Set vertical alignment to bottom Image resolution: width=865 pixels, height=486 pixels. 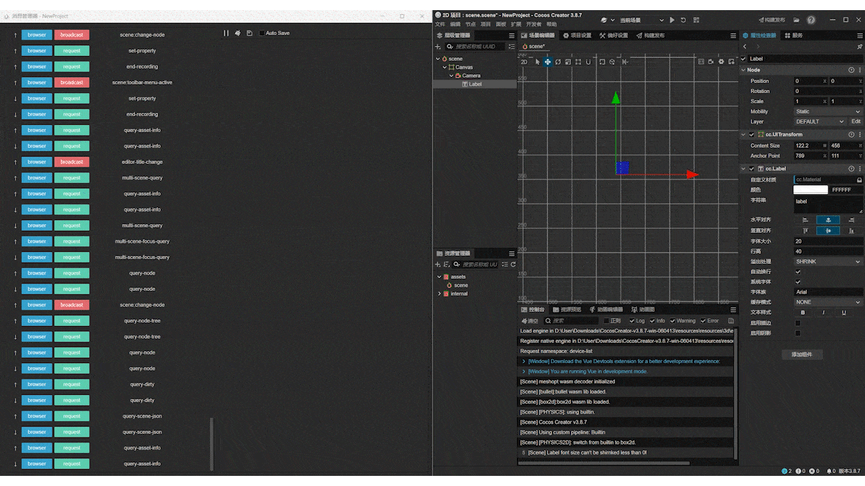click(851, 230)
